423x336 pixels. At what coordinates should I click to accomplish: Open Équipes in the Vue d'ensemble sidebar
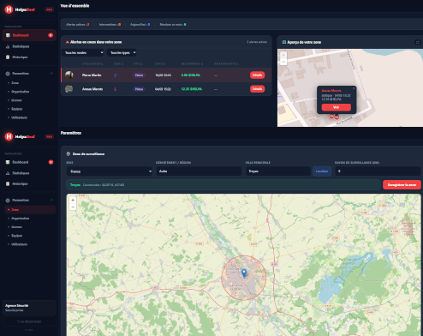click(x=17, y=109)
